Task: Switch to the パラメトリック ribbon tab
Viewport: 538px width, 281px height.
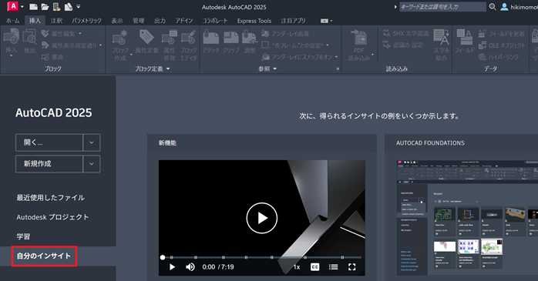Action: coord(86,21)
